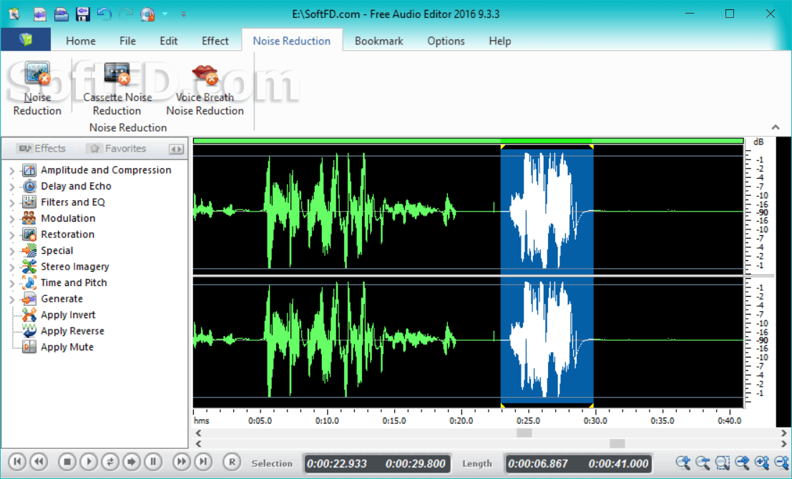
Task: Expand Amplitude and Compression category
Action: (12, 171)
